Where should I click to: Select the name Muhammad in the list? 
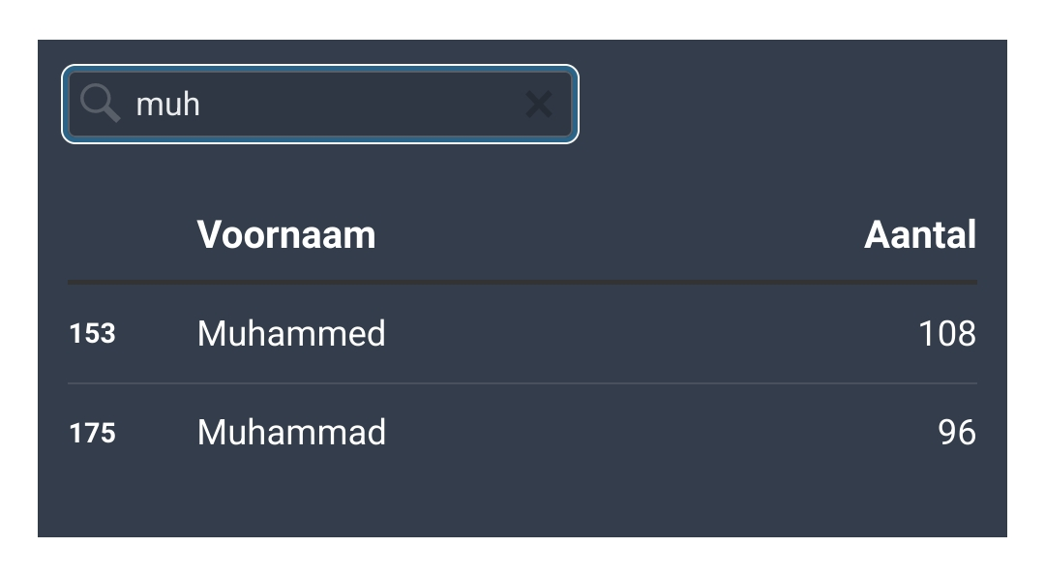[291, 432]
